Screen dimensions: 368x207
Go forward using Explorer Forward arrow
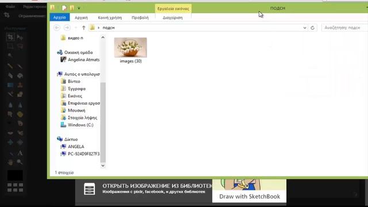[x=67, y=28]
